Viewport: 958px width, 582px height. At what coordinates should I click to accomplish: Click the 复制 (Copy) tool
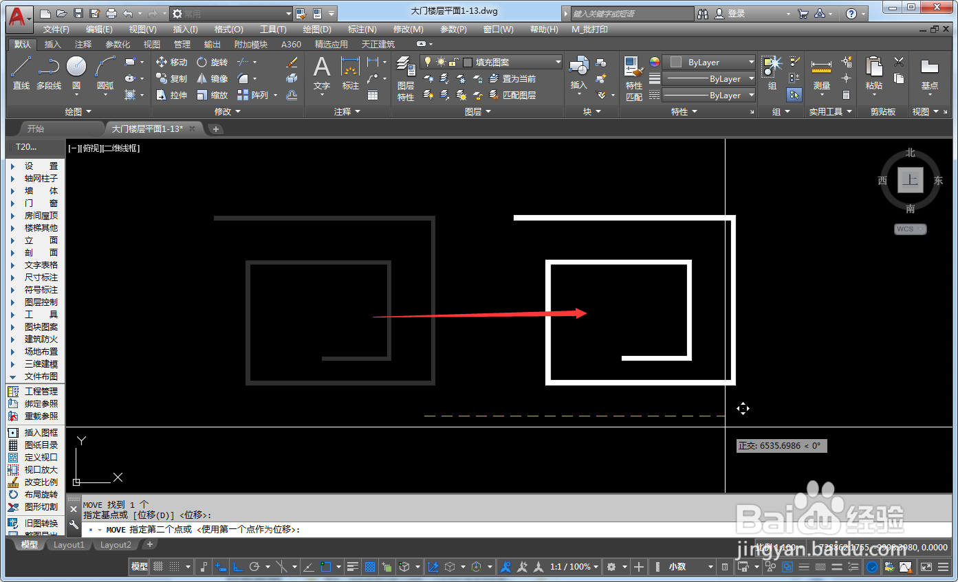pyautogui.click(x=171, y=78)
